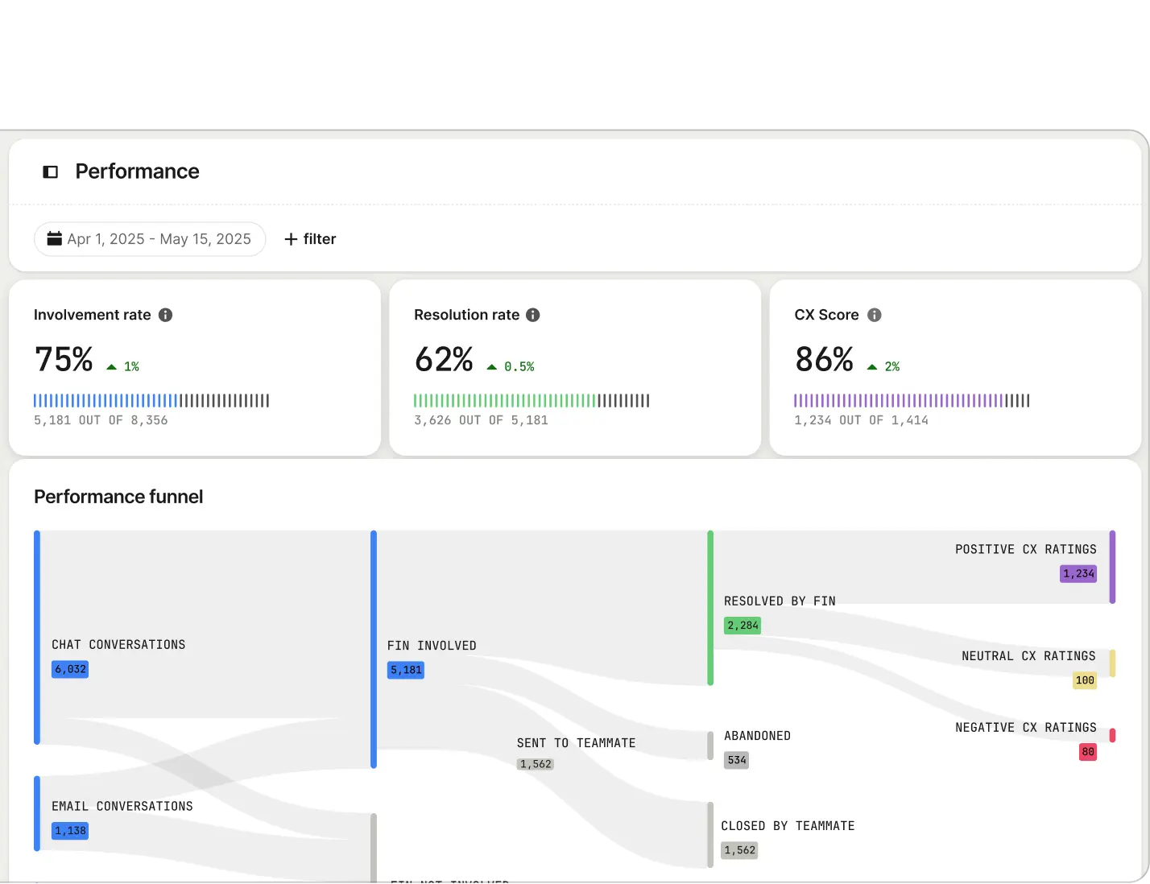Click the filter button label
Image resolution: width=1150 pixels, height=884 pixels.
click(320, 239)
